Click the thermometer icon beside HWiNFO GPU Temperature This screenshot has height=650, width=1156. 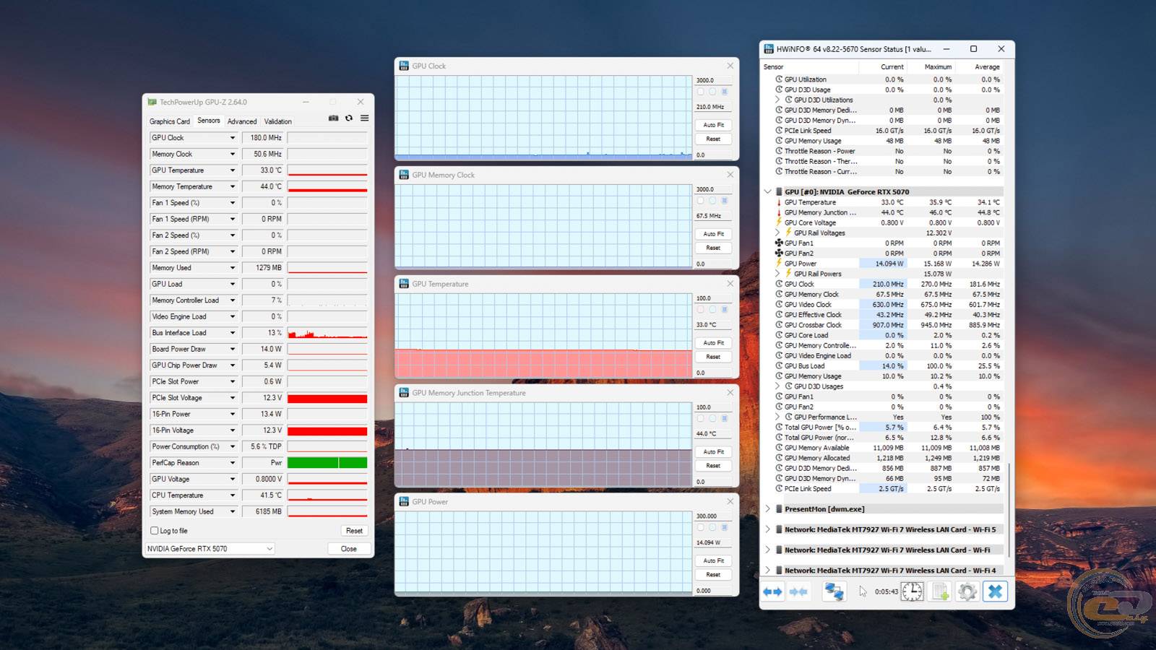[779, 202]
